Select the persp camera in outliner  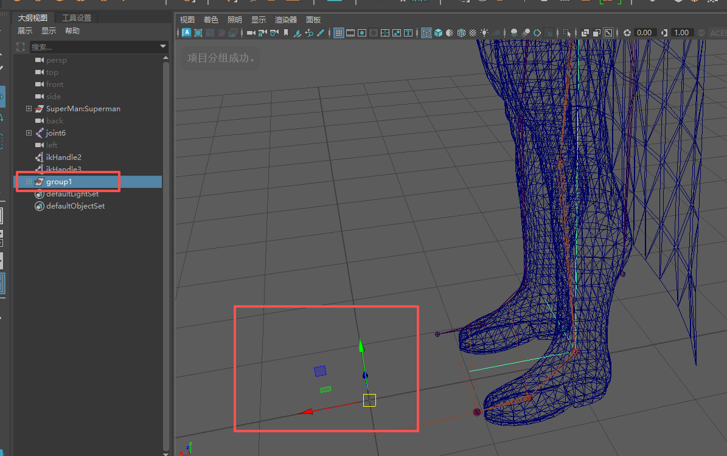click(57, 60)
